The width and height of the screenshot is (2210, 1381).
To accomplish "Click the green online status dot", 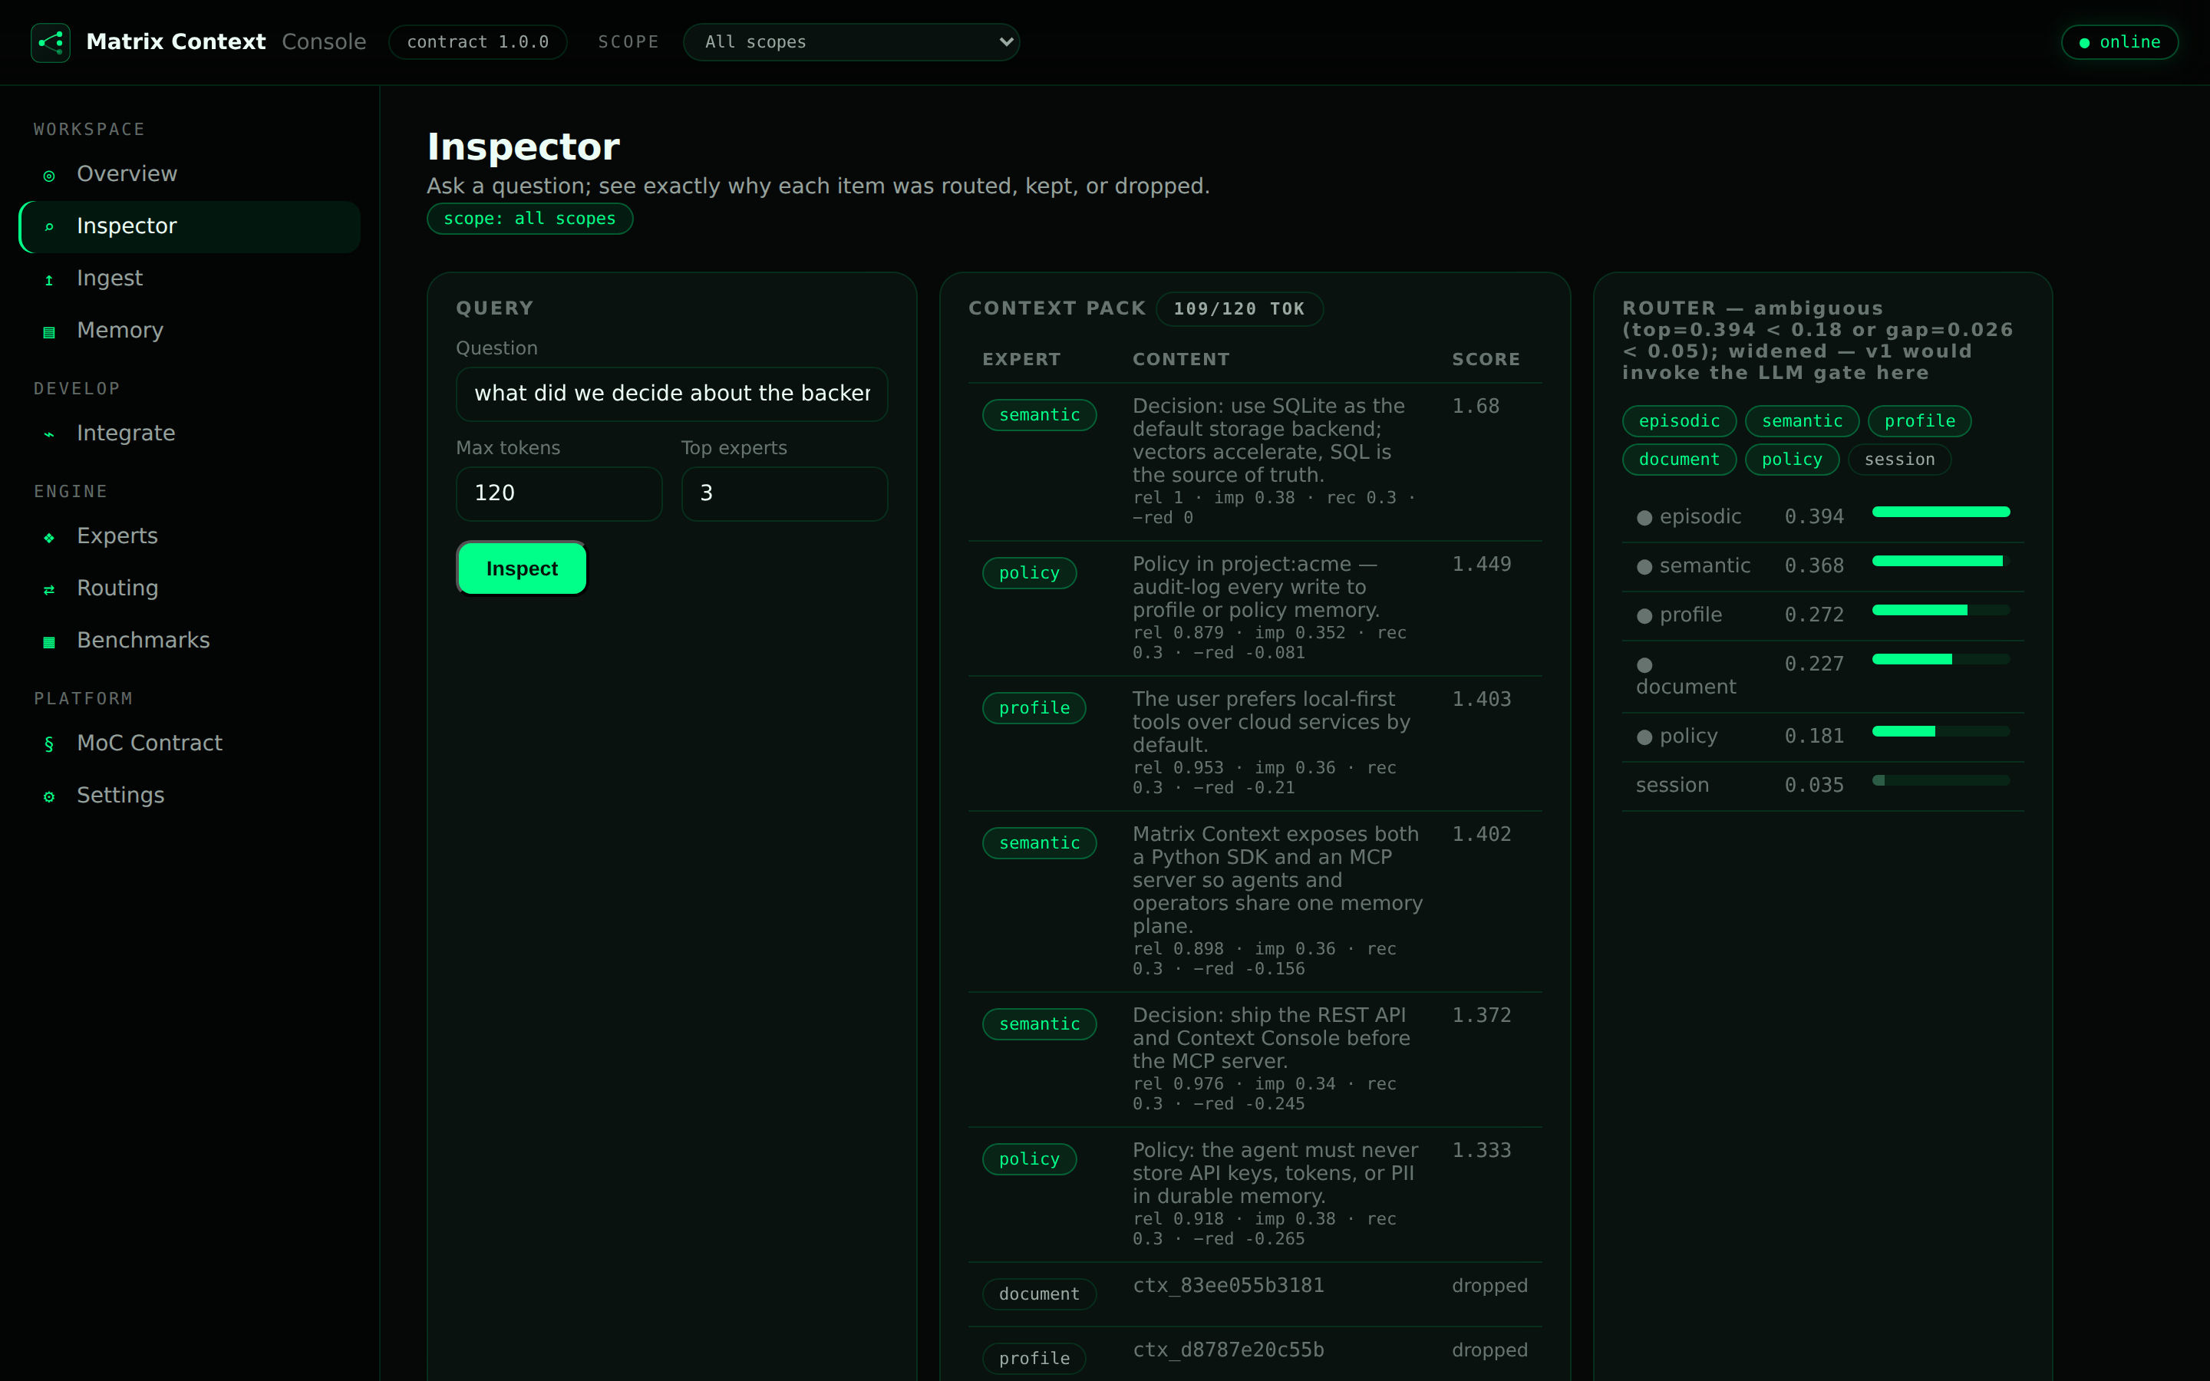I will (x=2084, y=43).
